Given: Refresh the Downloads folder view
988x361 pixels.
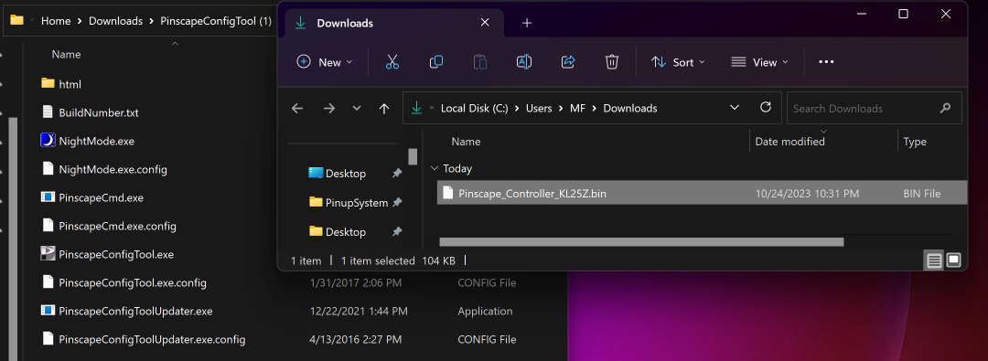Looking at the screenshot, I should (x=766, y=107).
